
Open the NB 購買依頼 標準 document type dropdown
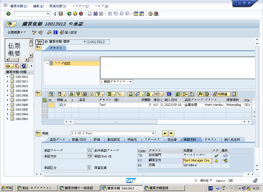click(85, 42)
